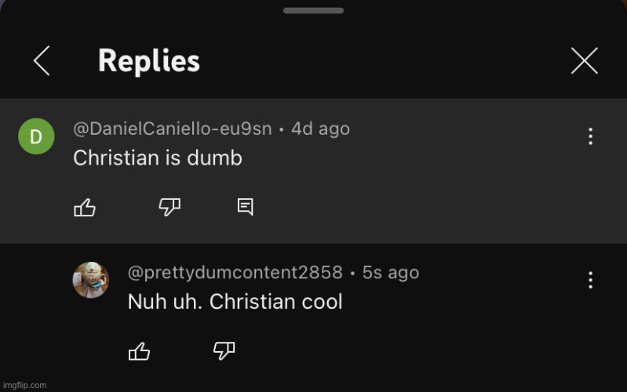The height and width of the screenshot is (392, 627).
Task: Tap the "4d ago" timestamp
Action: coord(320,129)
